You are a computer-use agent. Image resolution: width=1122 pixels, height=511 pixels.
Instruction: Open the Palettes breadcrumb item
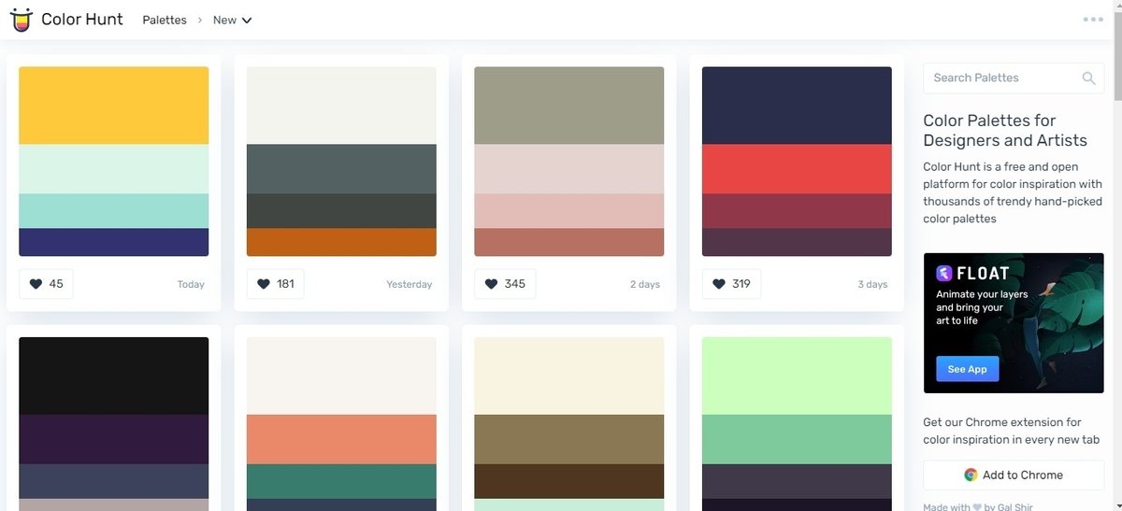[165, 20]
